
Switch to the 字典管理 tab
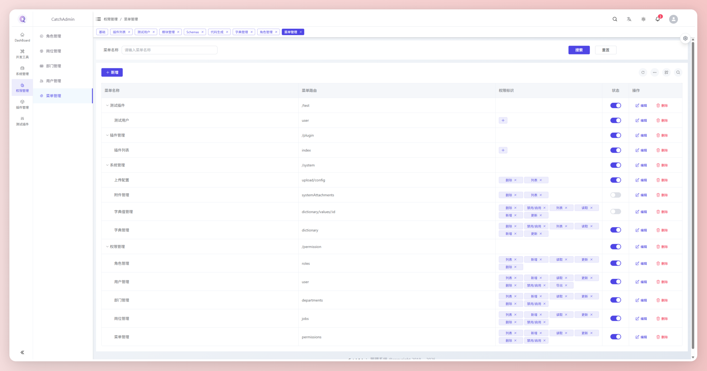tap(241, 32)
